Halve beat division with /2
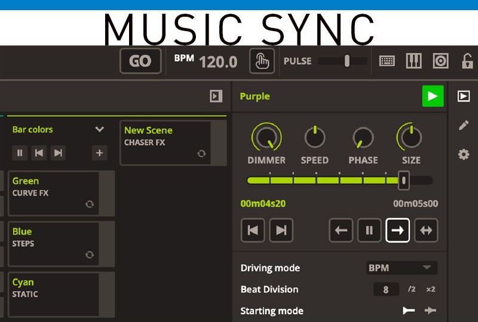This screenshot has width=478, height=322. coord(412,289)
